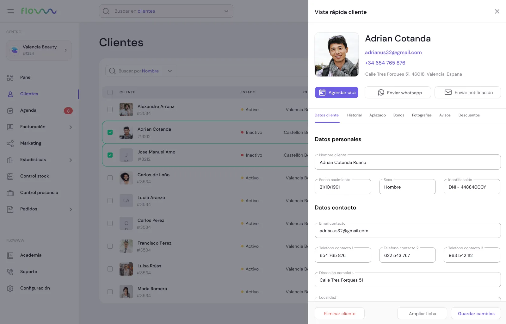The height and width of the screenshot is (324, 506).
Task: Open Control stock sidebar icon
Action: point(10,176)
